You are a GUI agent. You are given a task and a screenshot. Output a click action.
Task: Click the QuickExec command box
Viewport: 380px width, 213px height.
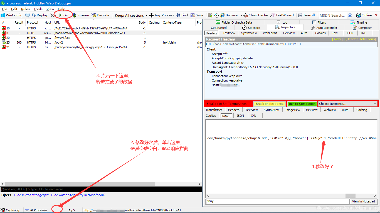click(x=101, y=189)
